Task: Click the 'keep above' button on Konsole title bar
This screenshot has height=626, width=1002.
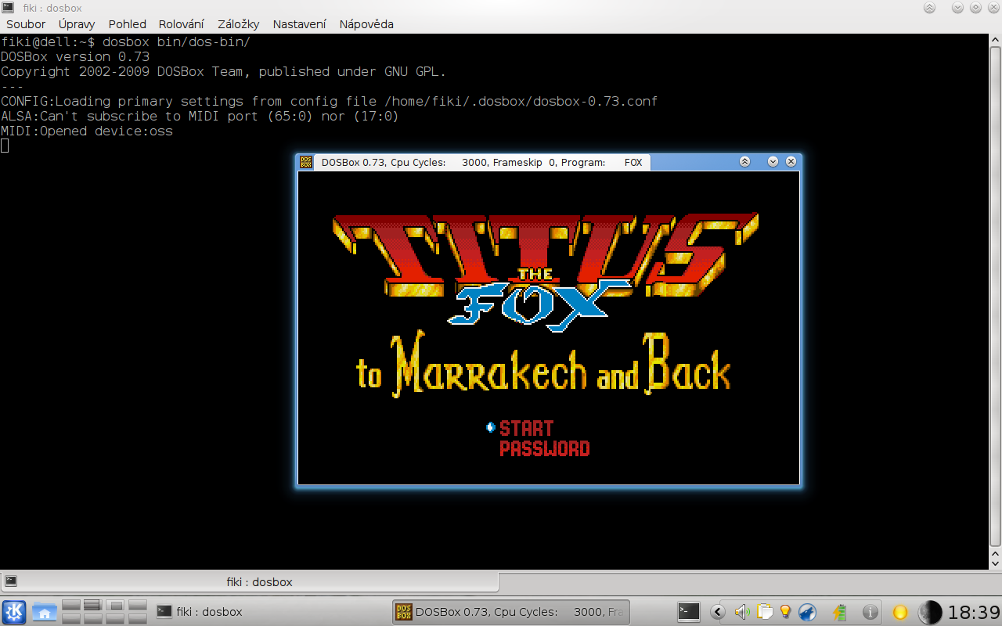Action: [929, 8]
